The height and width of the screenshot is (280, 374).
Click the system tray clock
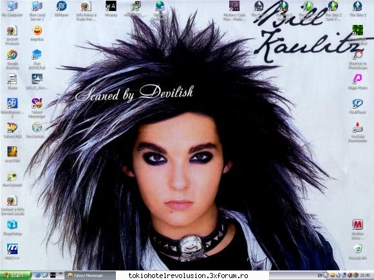click(365, 276)
